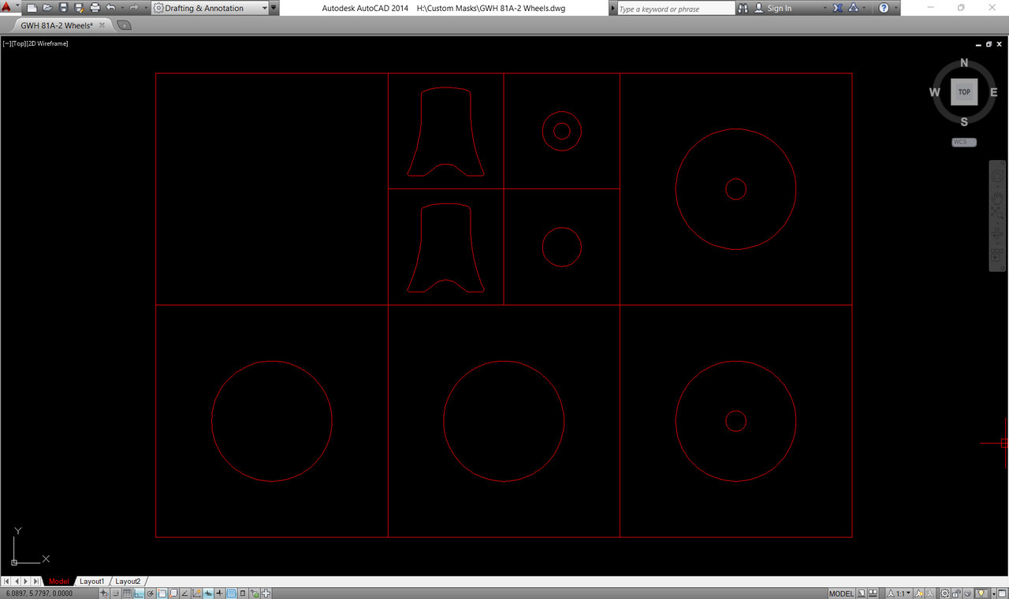
Task: Click the Quick View Drawings icon
Action: tap(873, 593)
